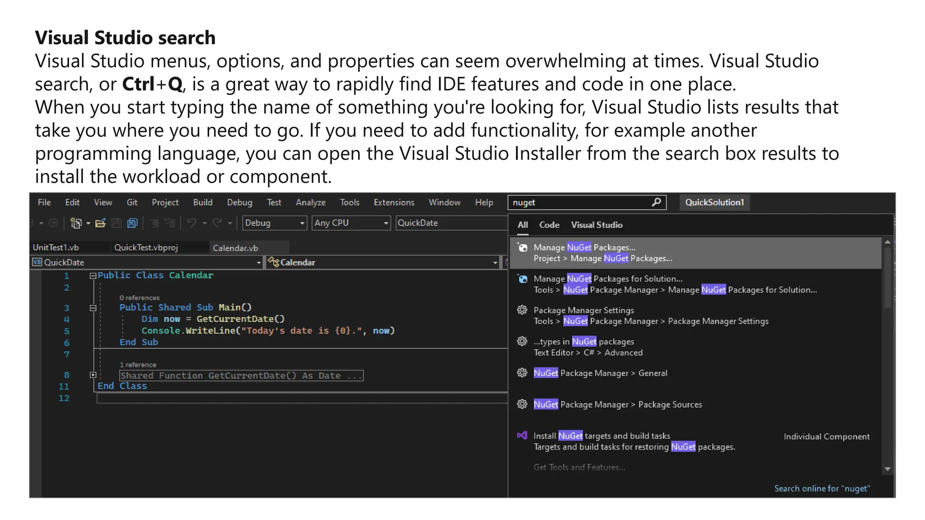Image resolution: width=925 pixels, height=520 pixels.
Task: Collapse the Sub Main code block
Action: tap(93, 308)
